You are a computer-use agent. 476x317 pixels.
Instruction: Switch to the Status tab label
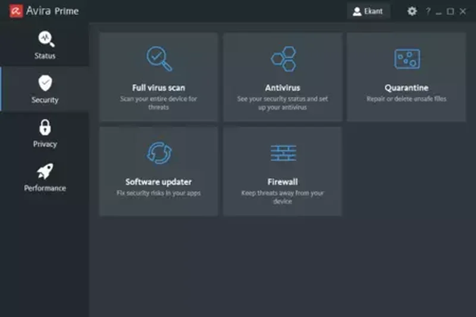[45, 56]
